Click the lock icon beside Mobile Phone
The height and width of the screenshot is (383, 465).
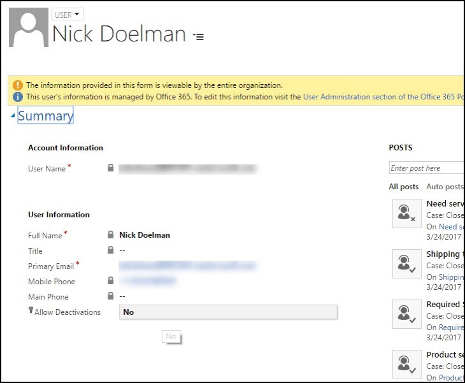[x=111, y=281]
